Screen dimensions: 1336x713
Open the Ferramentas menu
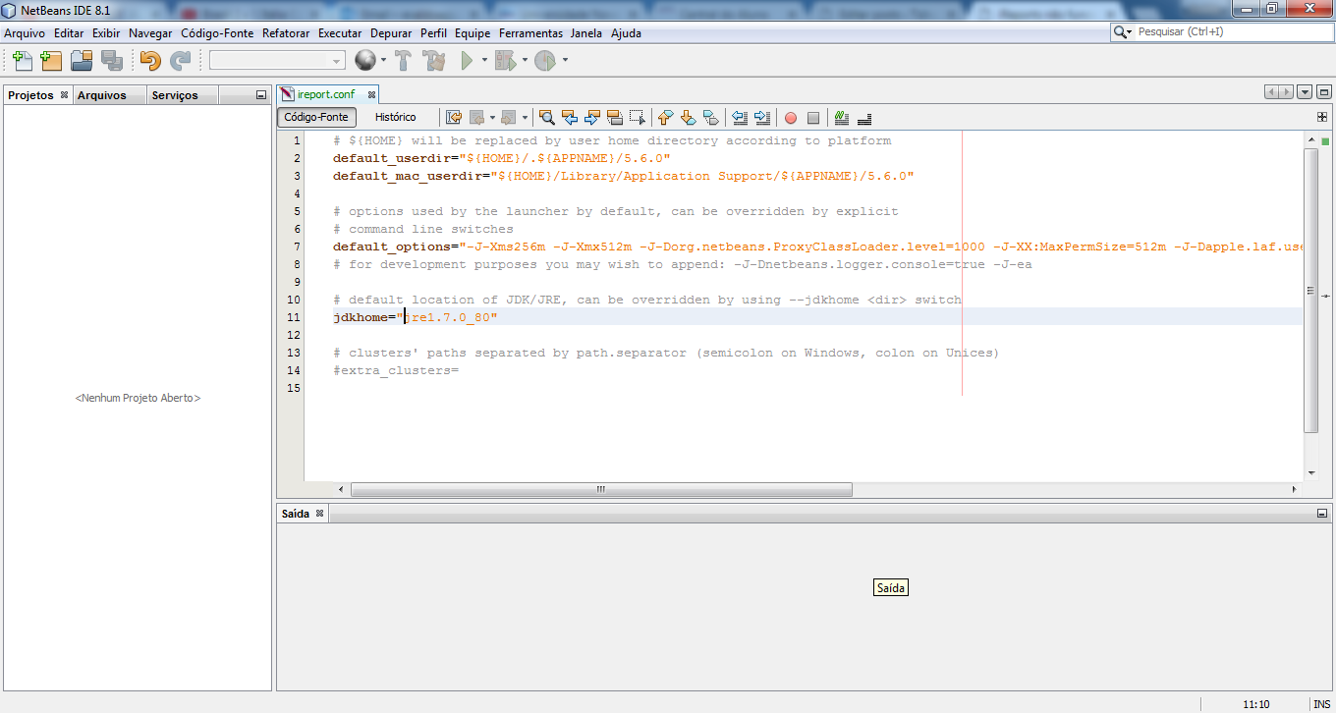point(530,33)
